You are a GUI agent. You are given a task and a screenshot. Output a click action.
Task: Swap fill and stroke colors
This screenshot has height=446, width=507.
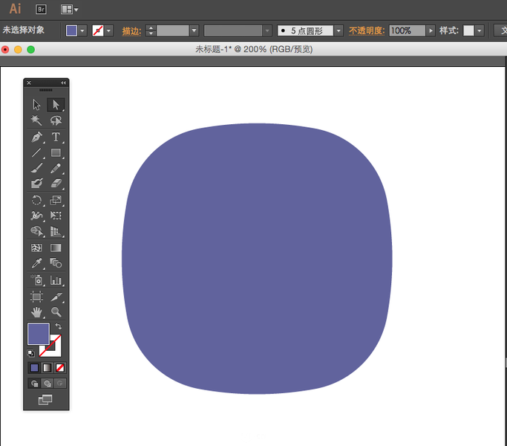(x=58, y=326)
